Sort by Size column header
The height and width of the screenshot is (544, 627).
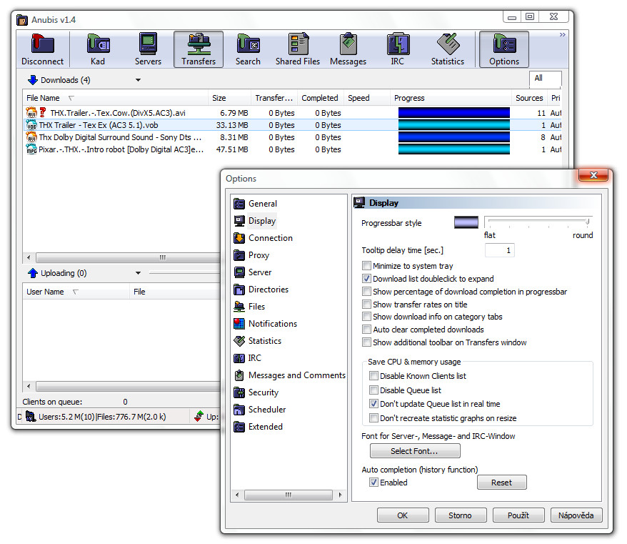pos(229,98)
